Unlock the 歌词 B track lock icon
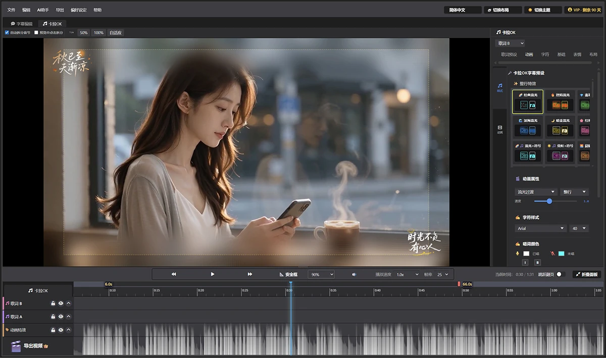This screenshot has width=606, height=358. click(53, 303)
